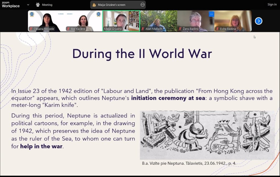The height and width of the screenshot is (177, 280).
Task: Click the Neptune political cartoon image
Action: tap(207, 135)
